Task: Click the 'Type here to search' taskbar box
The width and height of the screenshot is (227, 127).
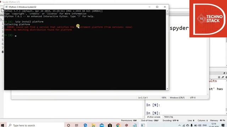Action: 35,125
